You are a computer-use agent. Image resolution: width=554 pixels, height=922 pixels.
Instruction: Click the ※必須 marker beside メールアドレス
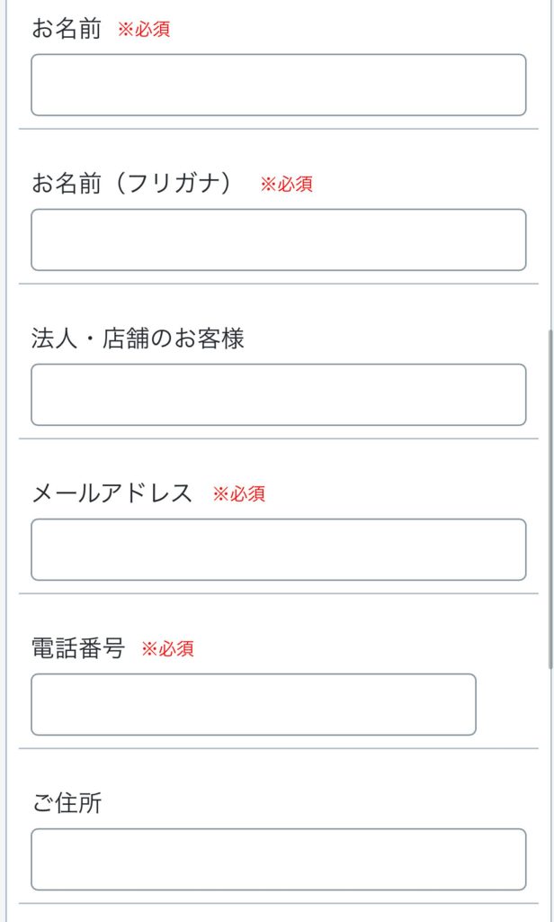[238, 494]
